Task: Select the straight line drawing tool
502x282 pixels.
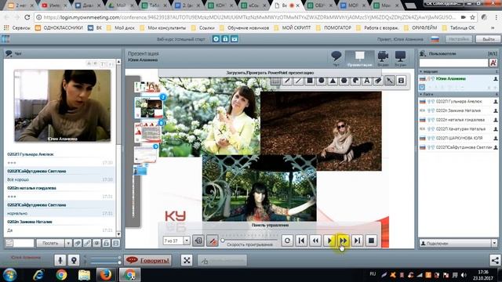Action: pos(298,81)
